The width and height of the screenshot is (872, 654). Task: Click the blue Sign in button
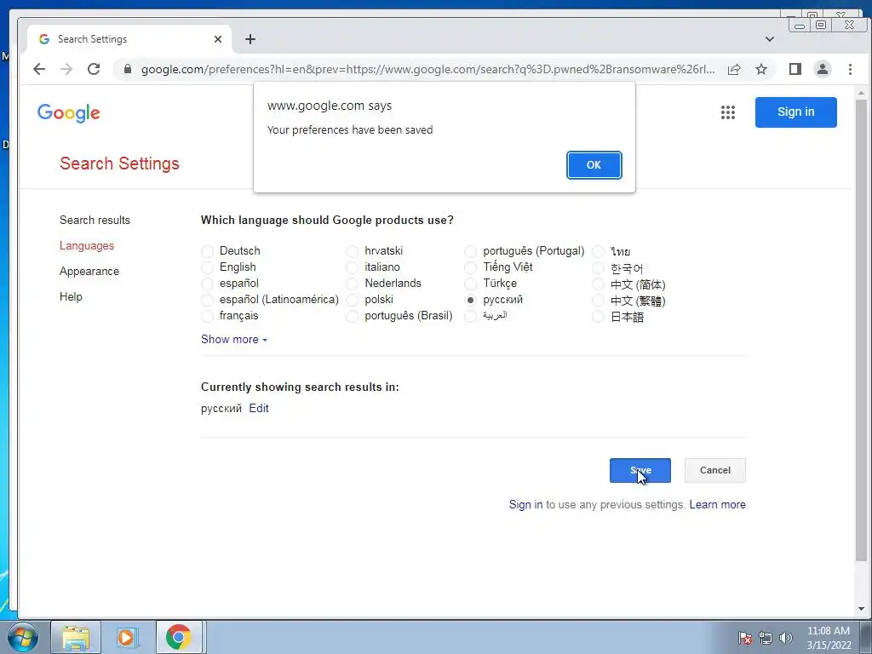tap(796, 112)
